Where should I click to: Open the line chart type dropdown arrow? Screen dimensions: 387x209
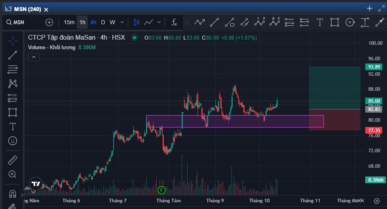tap(159, 22)
